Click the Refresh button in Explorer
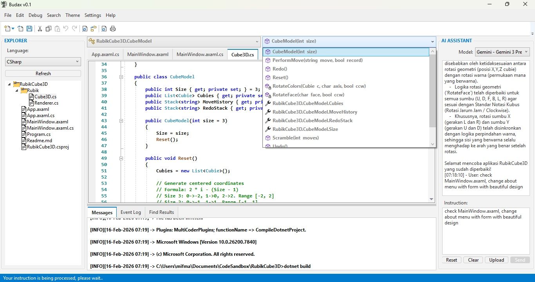This screenshot has width=535, height=282. coord(43,74)
